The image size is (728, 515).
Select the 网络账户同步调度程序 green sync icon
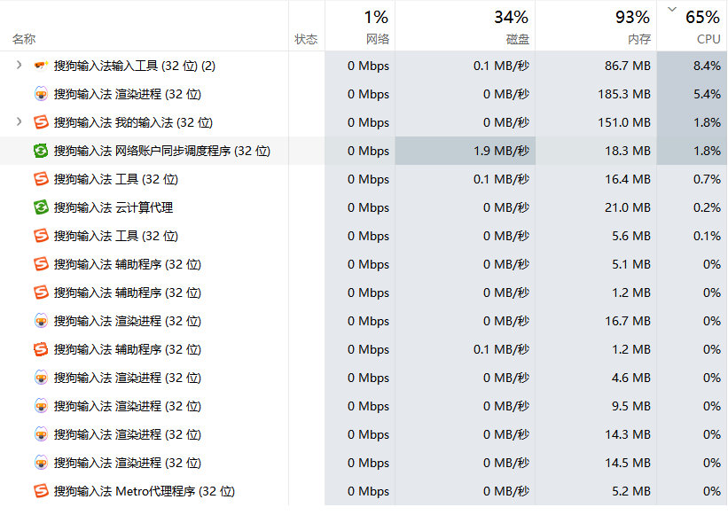(41, 151)
